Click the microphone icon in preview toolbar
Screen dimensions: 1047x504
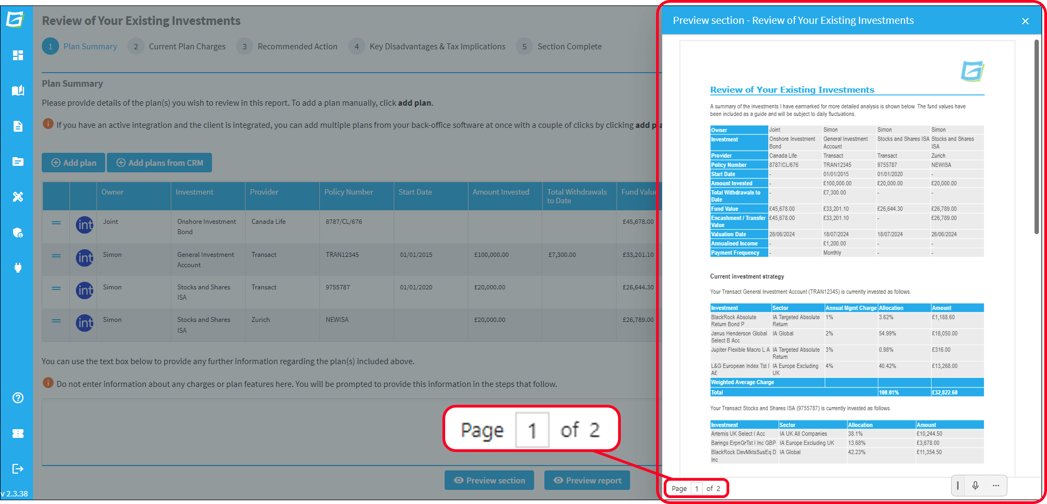coord(975,486)
